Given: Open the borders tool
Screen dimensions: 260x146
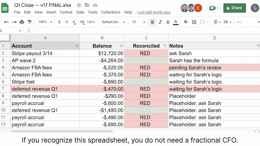Looking at the screenshot, I should click(x=194, y=22).
